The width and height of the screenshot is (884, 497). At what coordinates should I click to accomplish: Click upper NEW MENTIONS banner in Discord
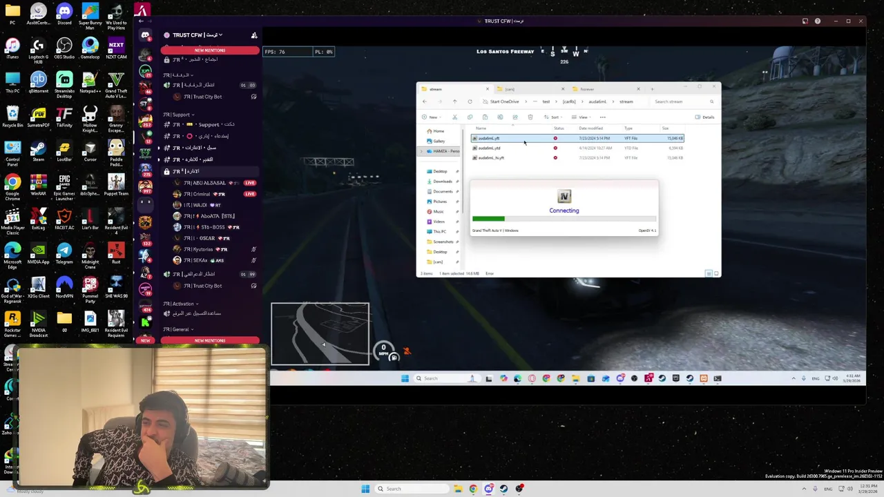pyautogui.click(x=210, y=50)
